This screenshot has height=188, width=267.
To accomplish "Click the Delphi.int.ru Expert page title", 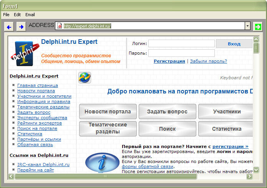I will click(x=69, y=42).
